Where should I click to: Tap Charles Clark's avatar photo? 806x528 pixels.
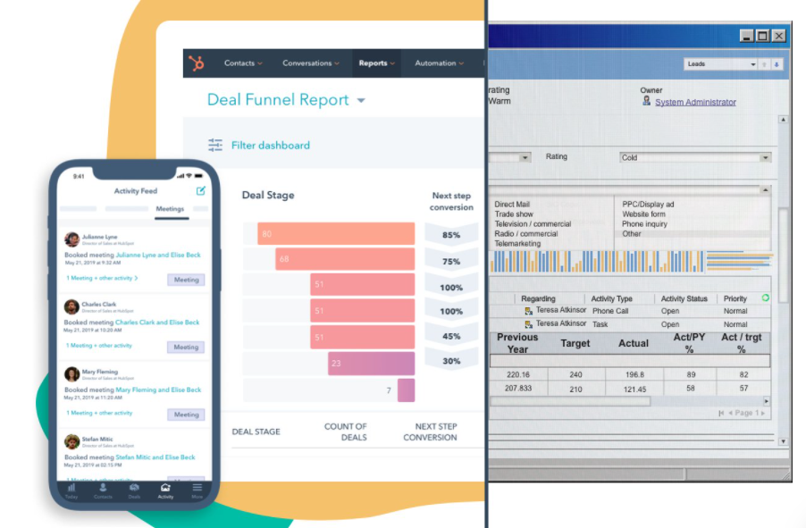(x=71, y=307)
